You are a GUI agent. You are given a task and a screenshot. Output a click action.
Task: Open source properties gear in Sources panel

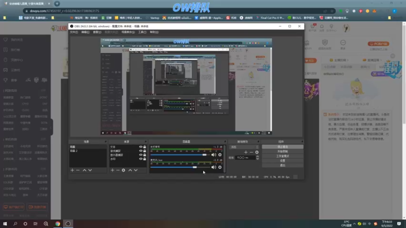pyautogui.click(x=123, y=170)
